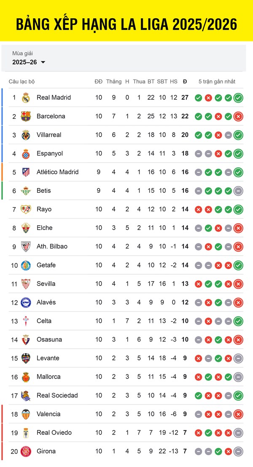Click the Betis club crest
253x467 pixels.
point(26,191)
